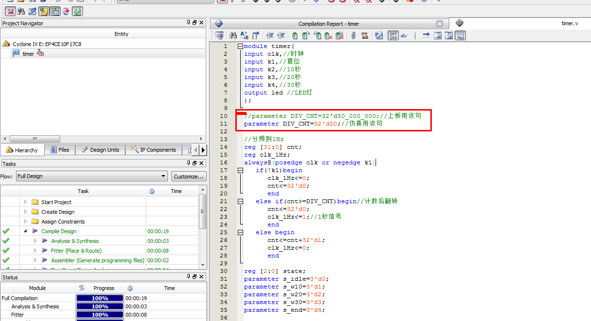Expand the Start Project folder in Tasks
This screenshot has height=321, width=591.
pos(25,202)
